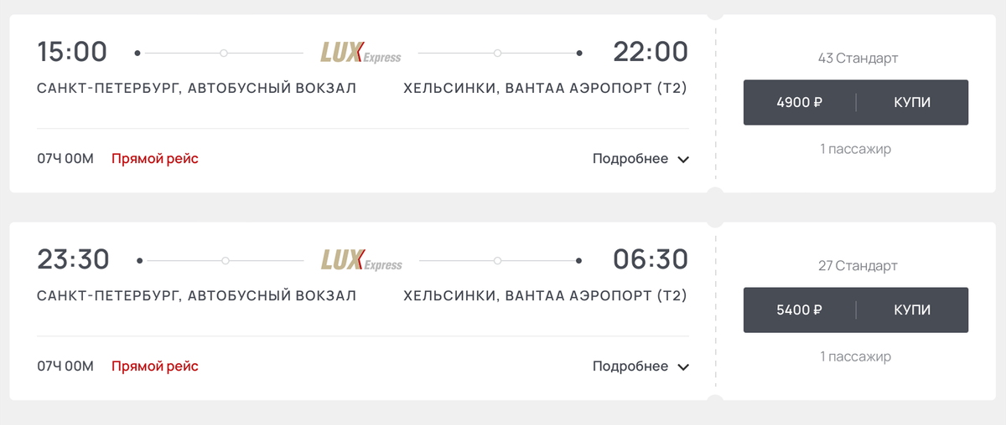
Task: Click the 22:00 arrival time
Action: (x=651, y=53)
